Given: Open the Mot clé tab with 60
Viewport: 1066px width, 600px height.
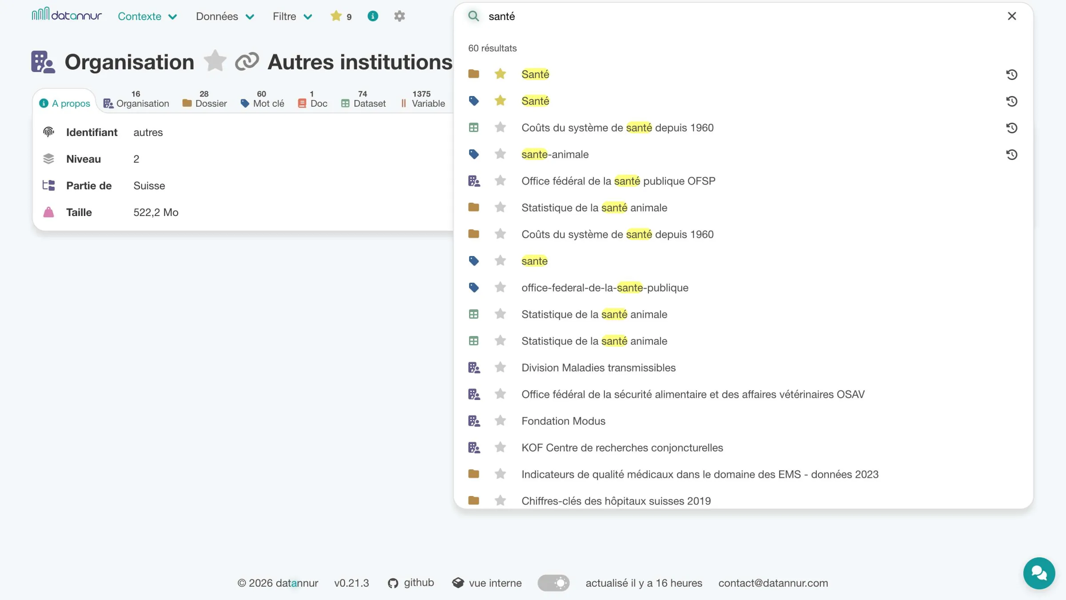Looking at the screenshot, I should coord(262,99).
